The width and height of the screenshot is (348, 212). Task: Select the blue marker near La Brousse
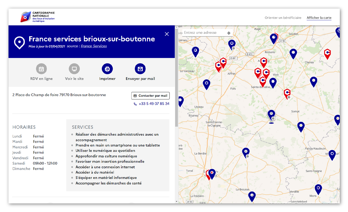pyautogui.click(x=252, y=197)
